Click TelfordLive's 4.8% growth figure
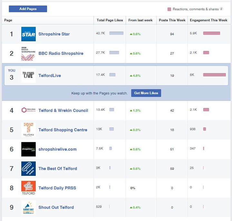Screen dimensions: 232x221 (135, 75)
